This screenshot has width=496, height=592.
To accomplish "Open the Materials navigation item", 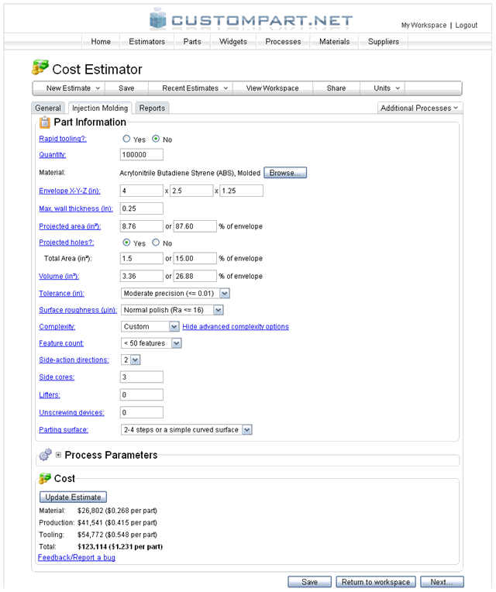I will pyautogui.click(x=335, y=42).
